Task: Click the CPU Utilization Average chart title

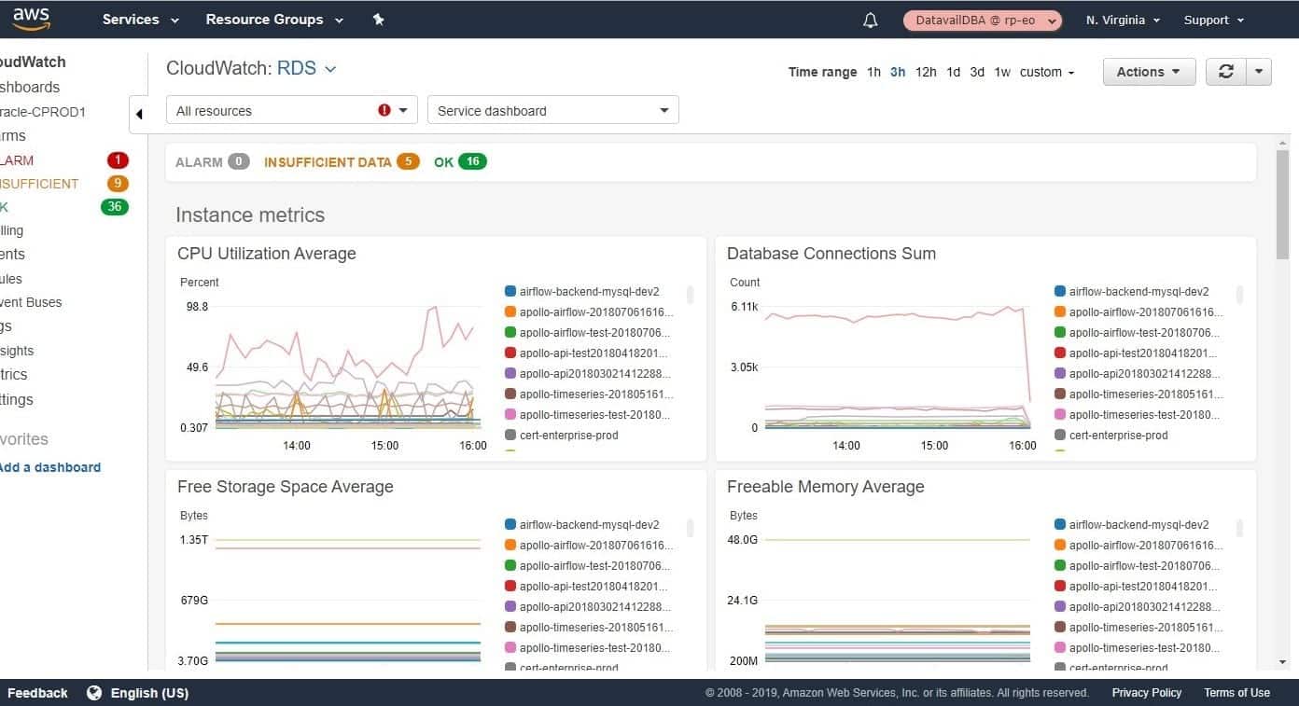Action: [267, 254]
